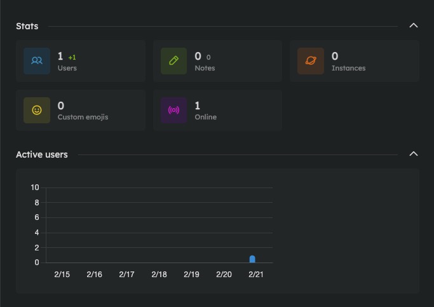Screen dimensions: 434x307
Task: Click the 2/15 date label on chart
Action: [x=62, y=275]
